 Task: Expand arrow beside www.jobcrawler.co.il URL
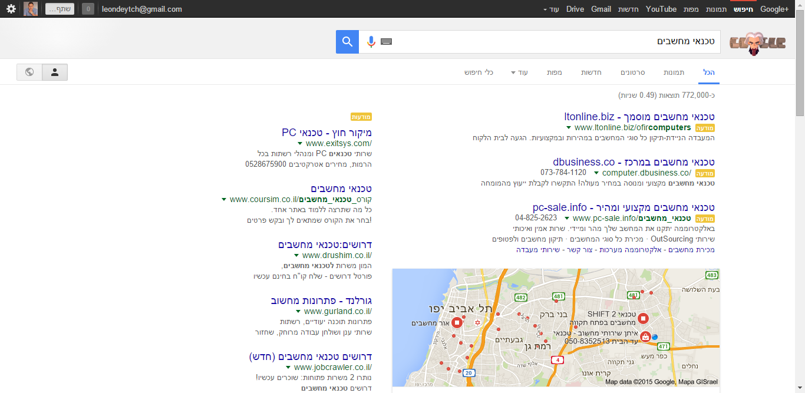289,368
